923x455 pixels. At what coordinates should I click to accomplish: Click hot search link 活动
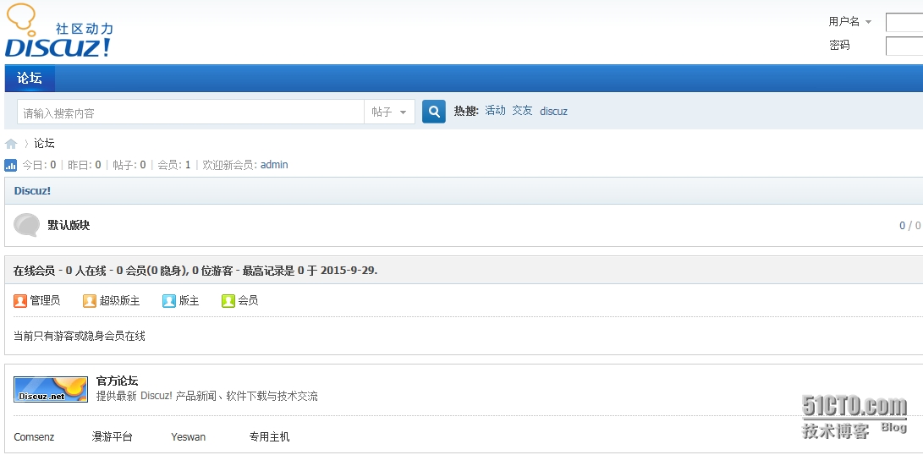tap(495, 111)
